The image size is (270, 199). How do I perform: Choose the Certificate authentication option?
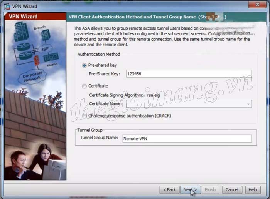84,86
